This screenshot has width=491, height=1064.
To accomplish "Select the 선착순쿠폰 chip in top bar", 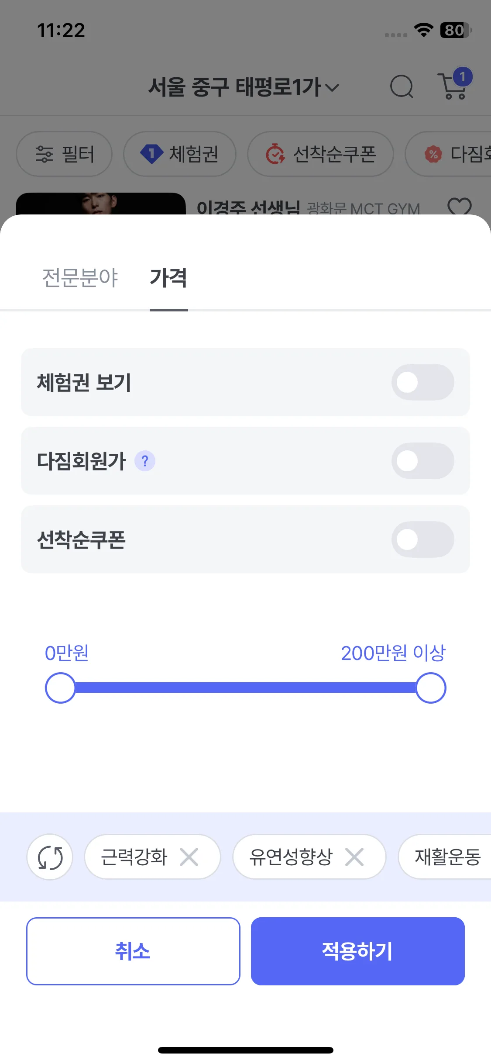I will 321,154.
